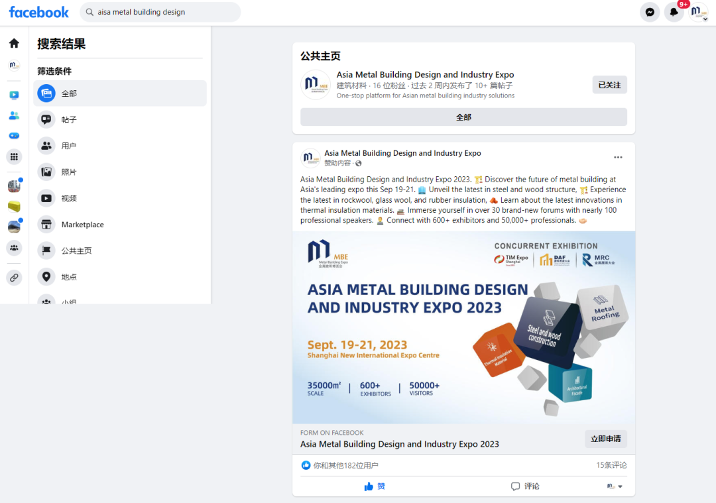Click the 已关注 following button
Screen dimensions: 716x503
point(610,85)
